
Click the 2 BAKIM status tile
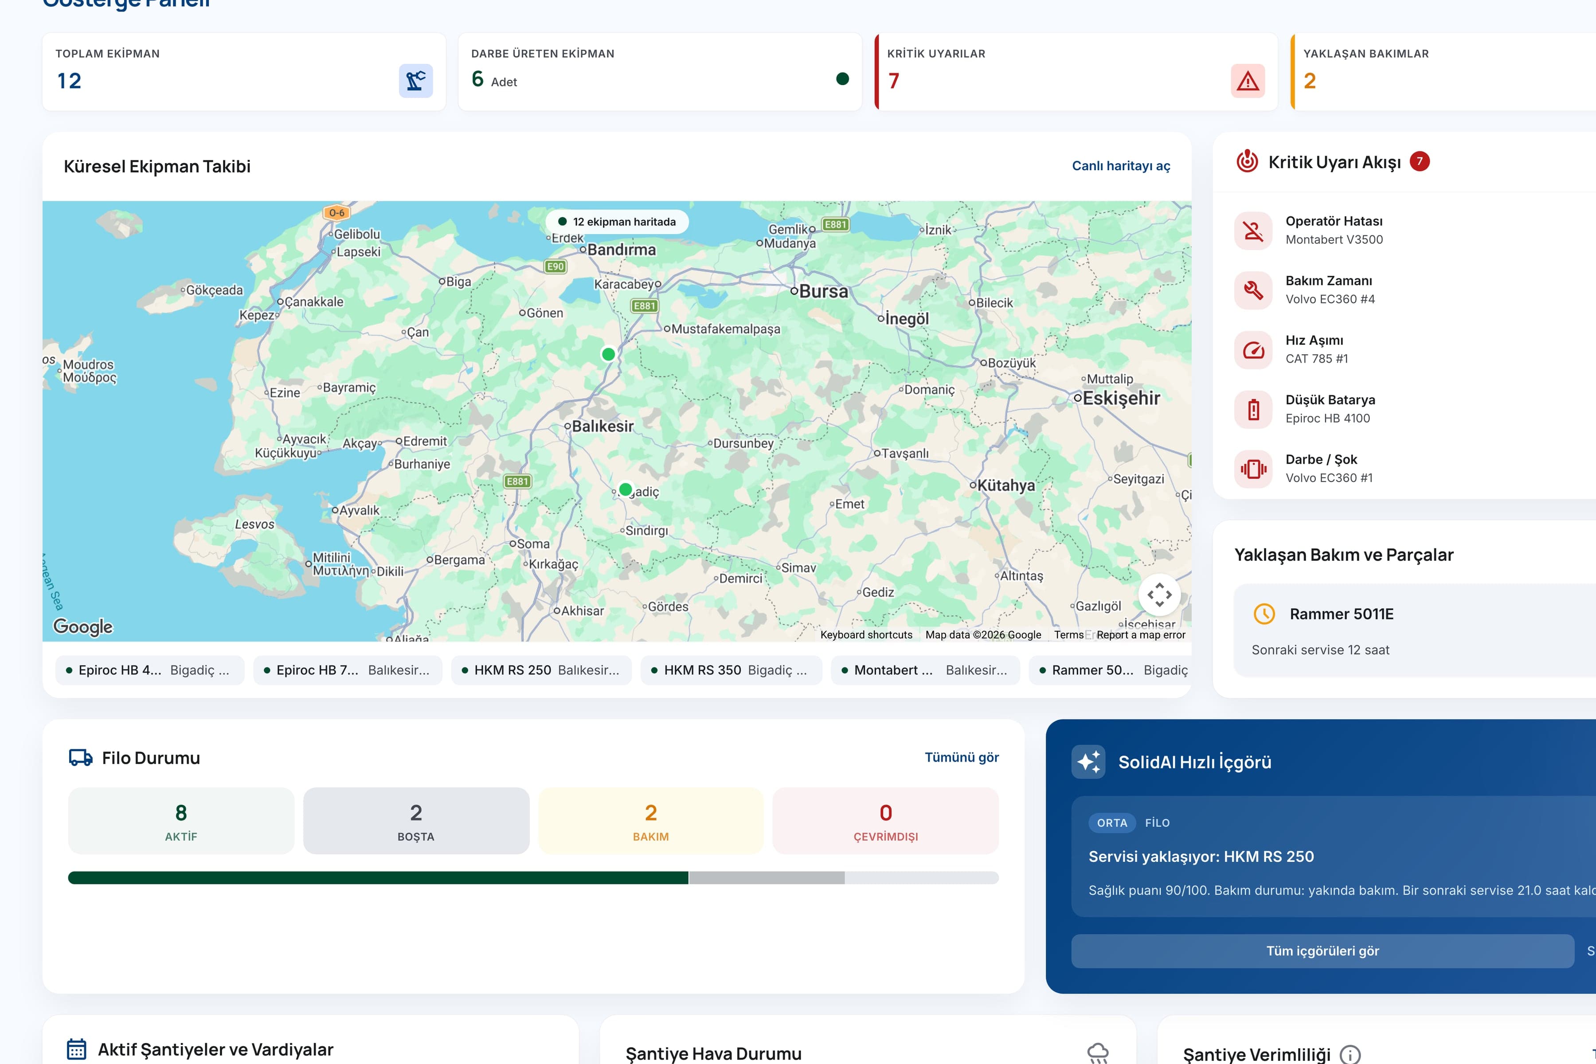(651, 821)
